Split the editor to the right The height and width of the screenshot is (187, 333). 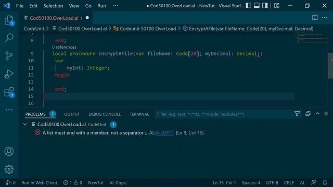(x=315, y=18)
